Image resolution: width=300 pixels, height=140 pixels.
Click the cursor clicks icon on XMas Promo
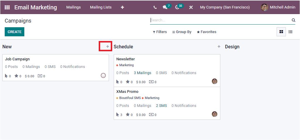point(118,115)
